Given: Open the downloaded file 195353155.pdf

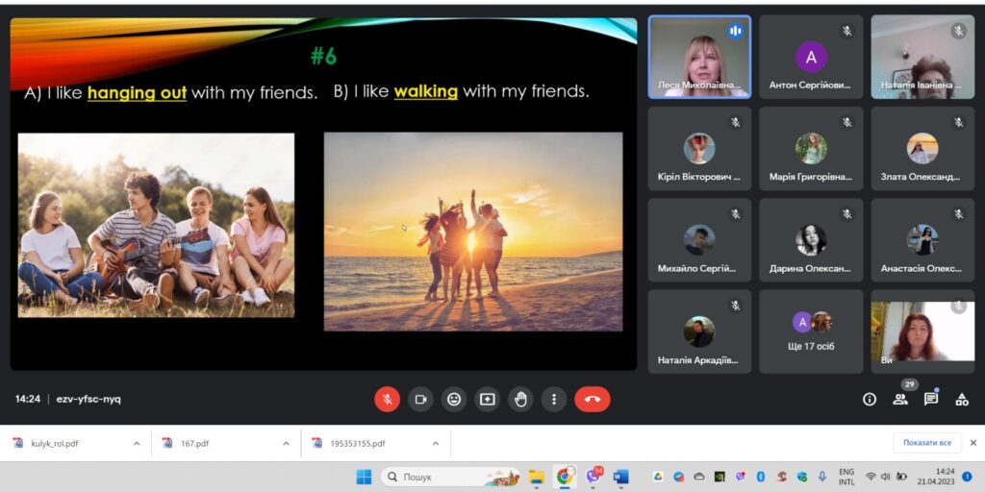Looking at the screenshot, I should (x=357, y=443).
